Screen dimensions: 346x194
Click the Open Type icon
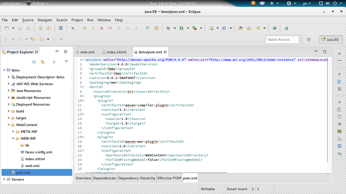point(241,28)
